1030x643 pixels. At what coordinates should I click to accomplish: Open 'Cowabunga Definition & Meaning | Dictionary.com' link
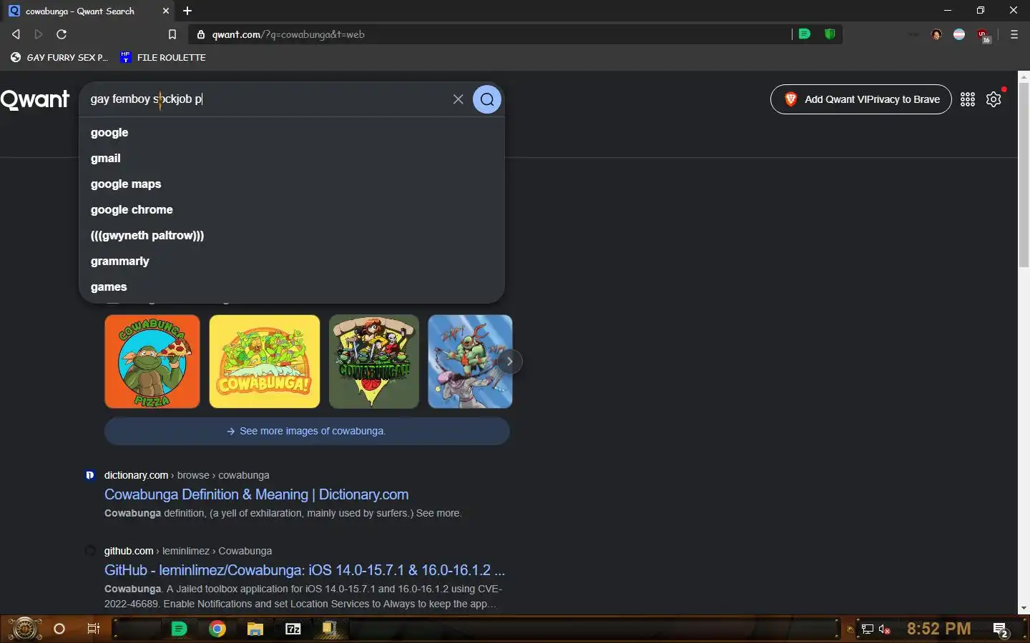(x=257, y=494)
